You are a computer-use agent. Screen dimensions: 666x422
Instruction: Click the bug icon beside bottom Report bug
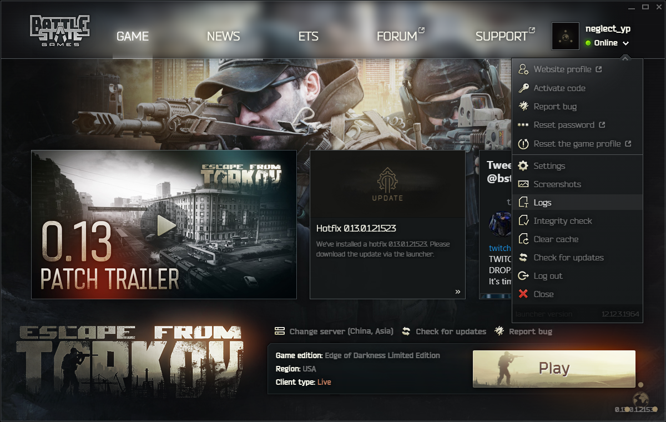coord(500,331)
